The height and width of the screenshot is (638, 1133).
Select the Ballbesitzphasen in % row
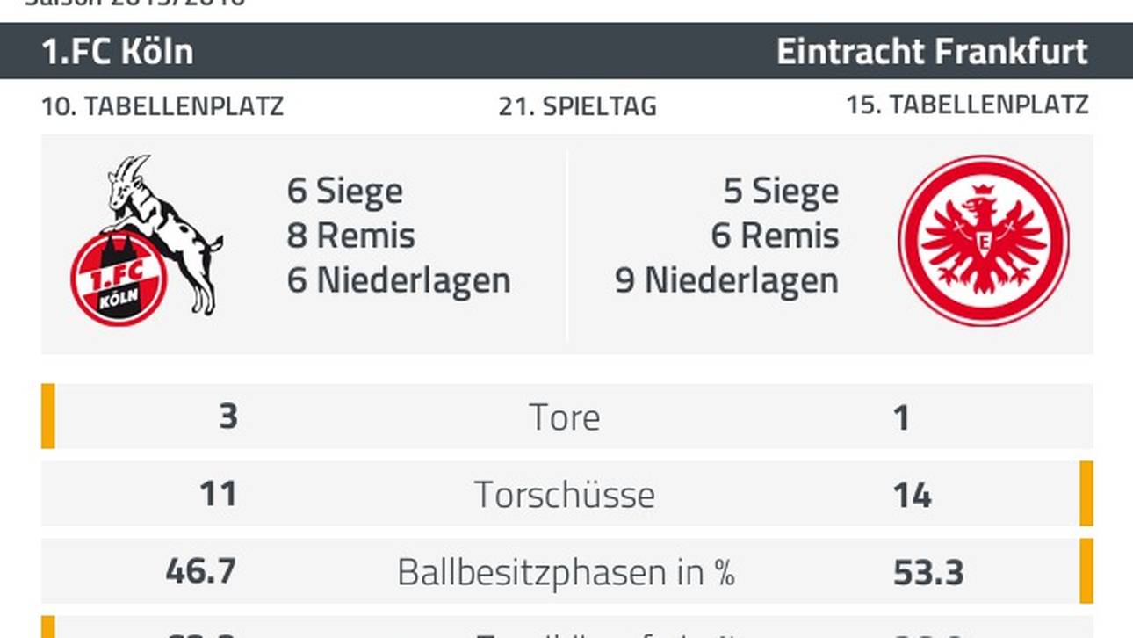pos(567,571)
